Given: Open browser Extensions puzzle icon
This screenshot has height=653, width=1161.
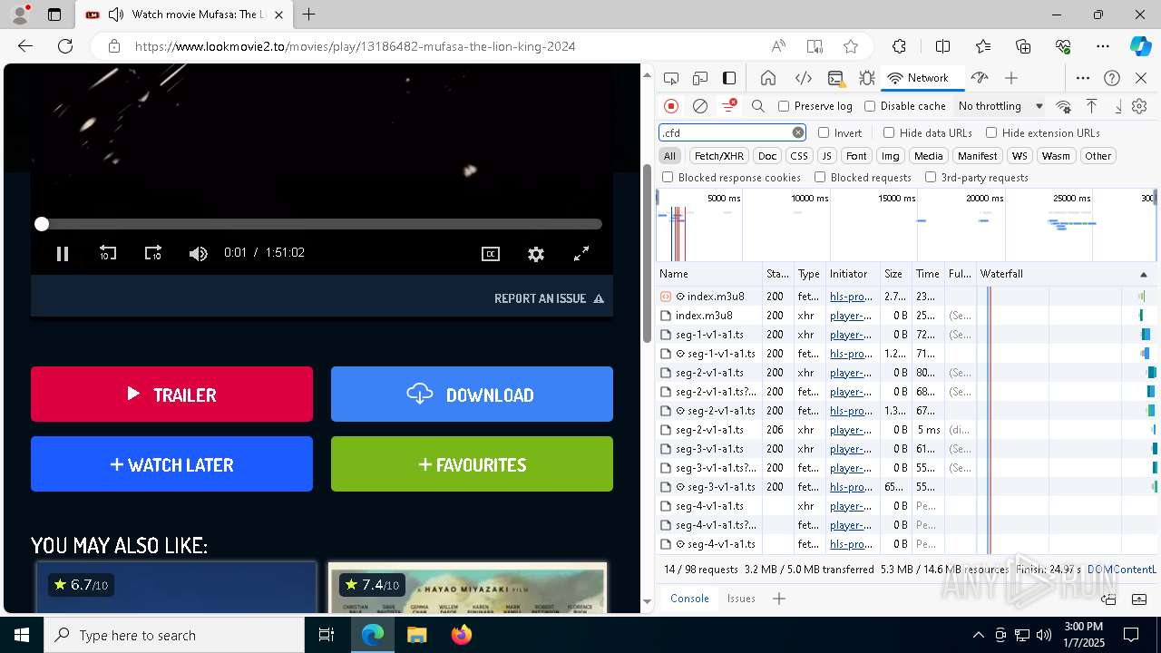Looking at the screenshot, I should 899,46.
